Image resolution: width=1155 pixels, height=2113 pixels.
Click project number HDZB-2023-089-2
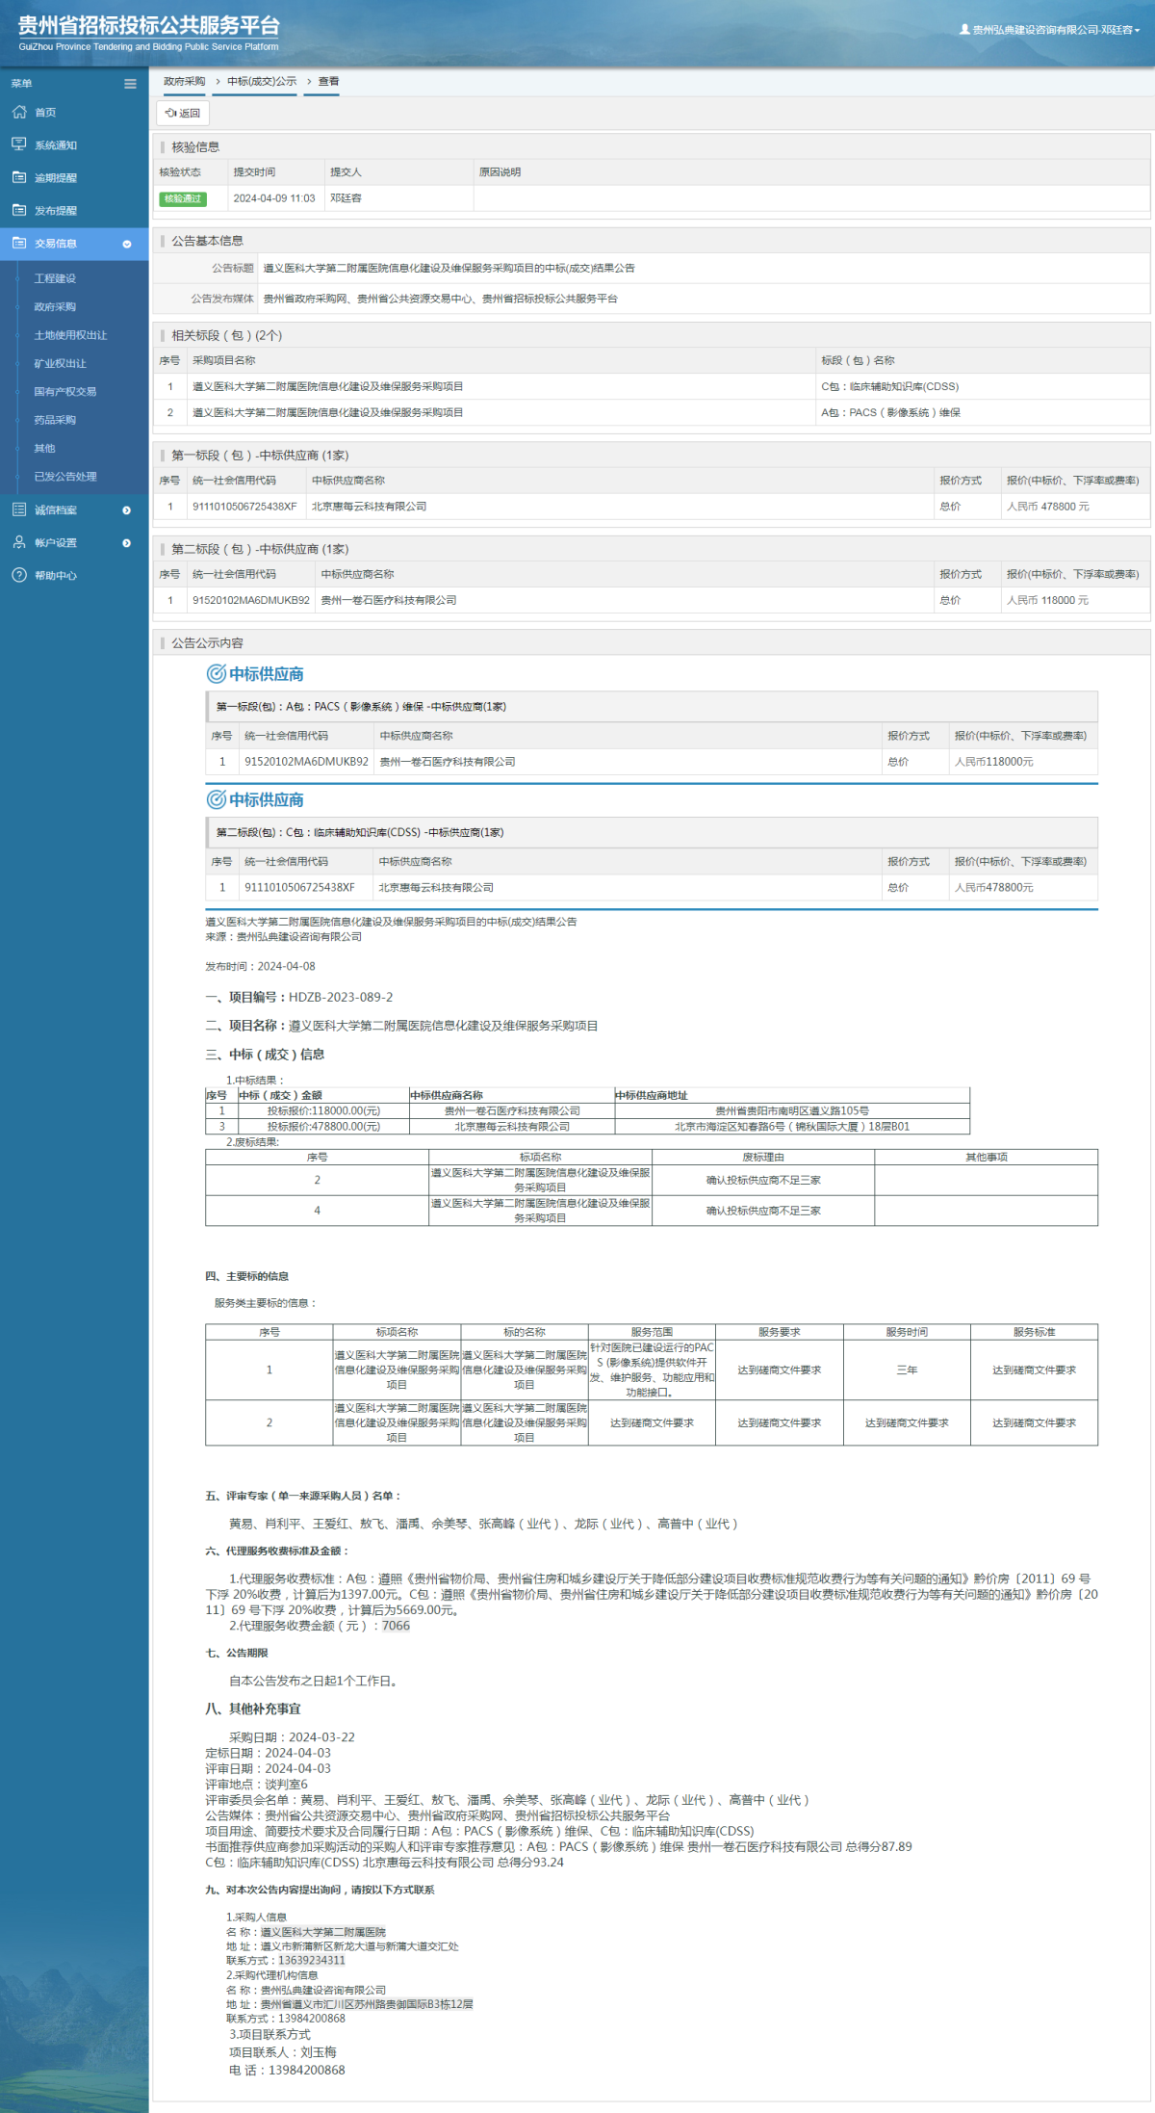click(341, 997)
